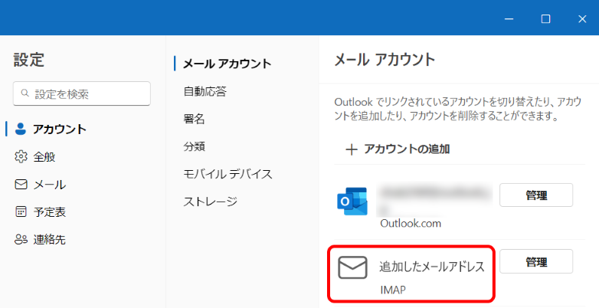Select the 自動応答 submenu item
This screenshot has width=599, height=308.
tap(205, 91)
